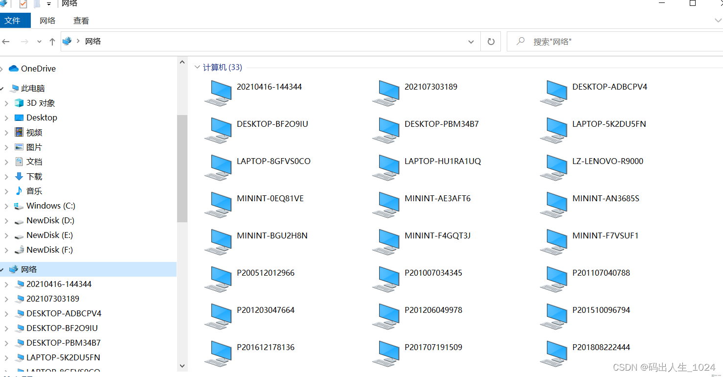Select the 网络 node in sidebar
Viewport: 723px width, 377px height.
click(88, 269)
